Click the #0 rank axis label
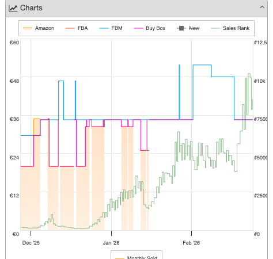The image size is (273, 259). [x=257, y=234]
